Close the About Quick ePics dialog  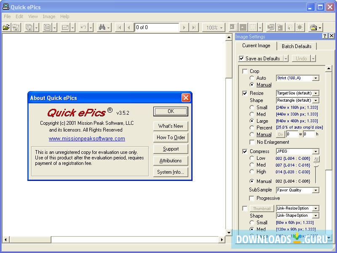(x=186, y=98)
